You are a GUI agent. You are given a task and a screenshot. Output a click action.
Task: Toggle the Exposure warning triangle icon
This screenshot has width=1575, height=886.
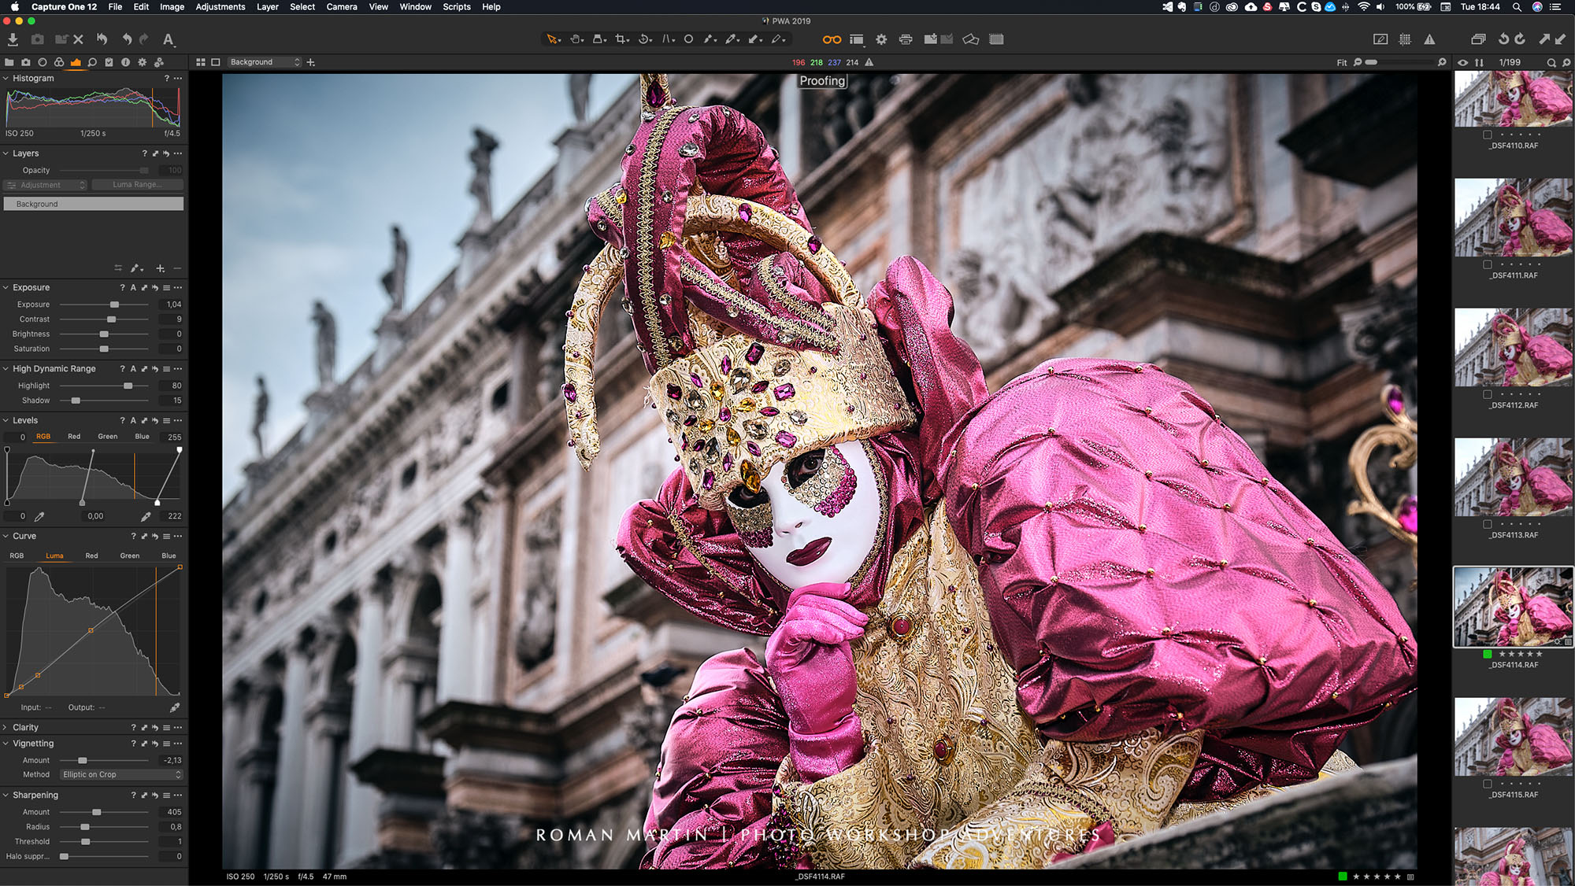click(1429, 39)
